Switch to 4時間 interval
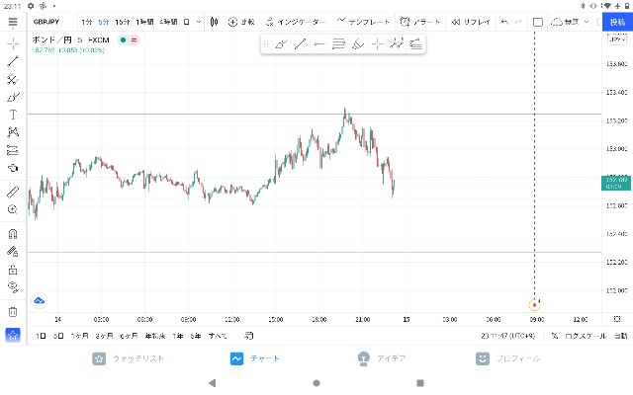The width and height of the screenshot is (633, 395). (168, 22)
